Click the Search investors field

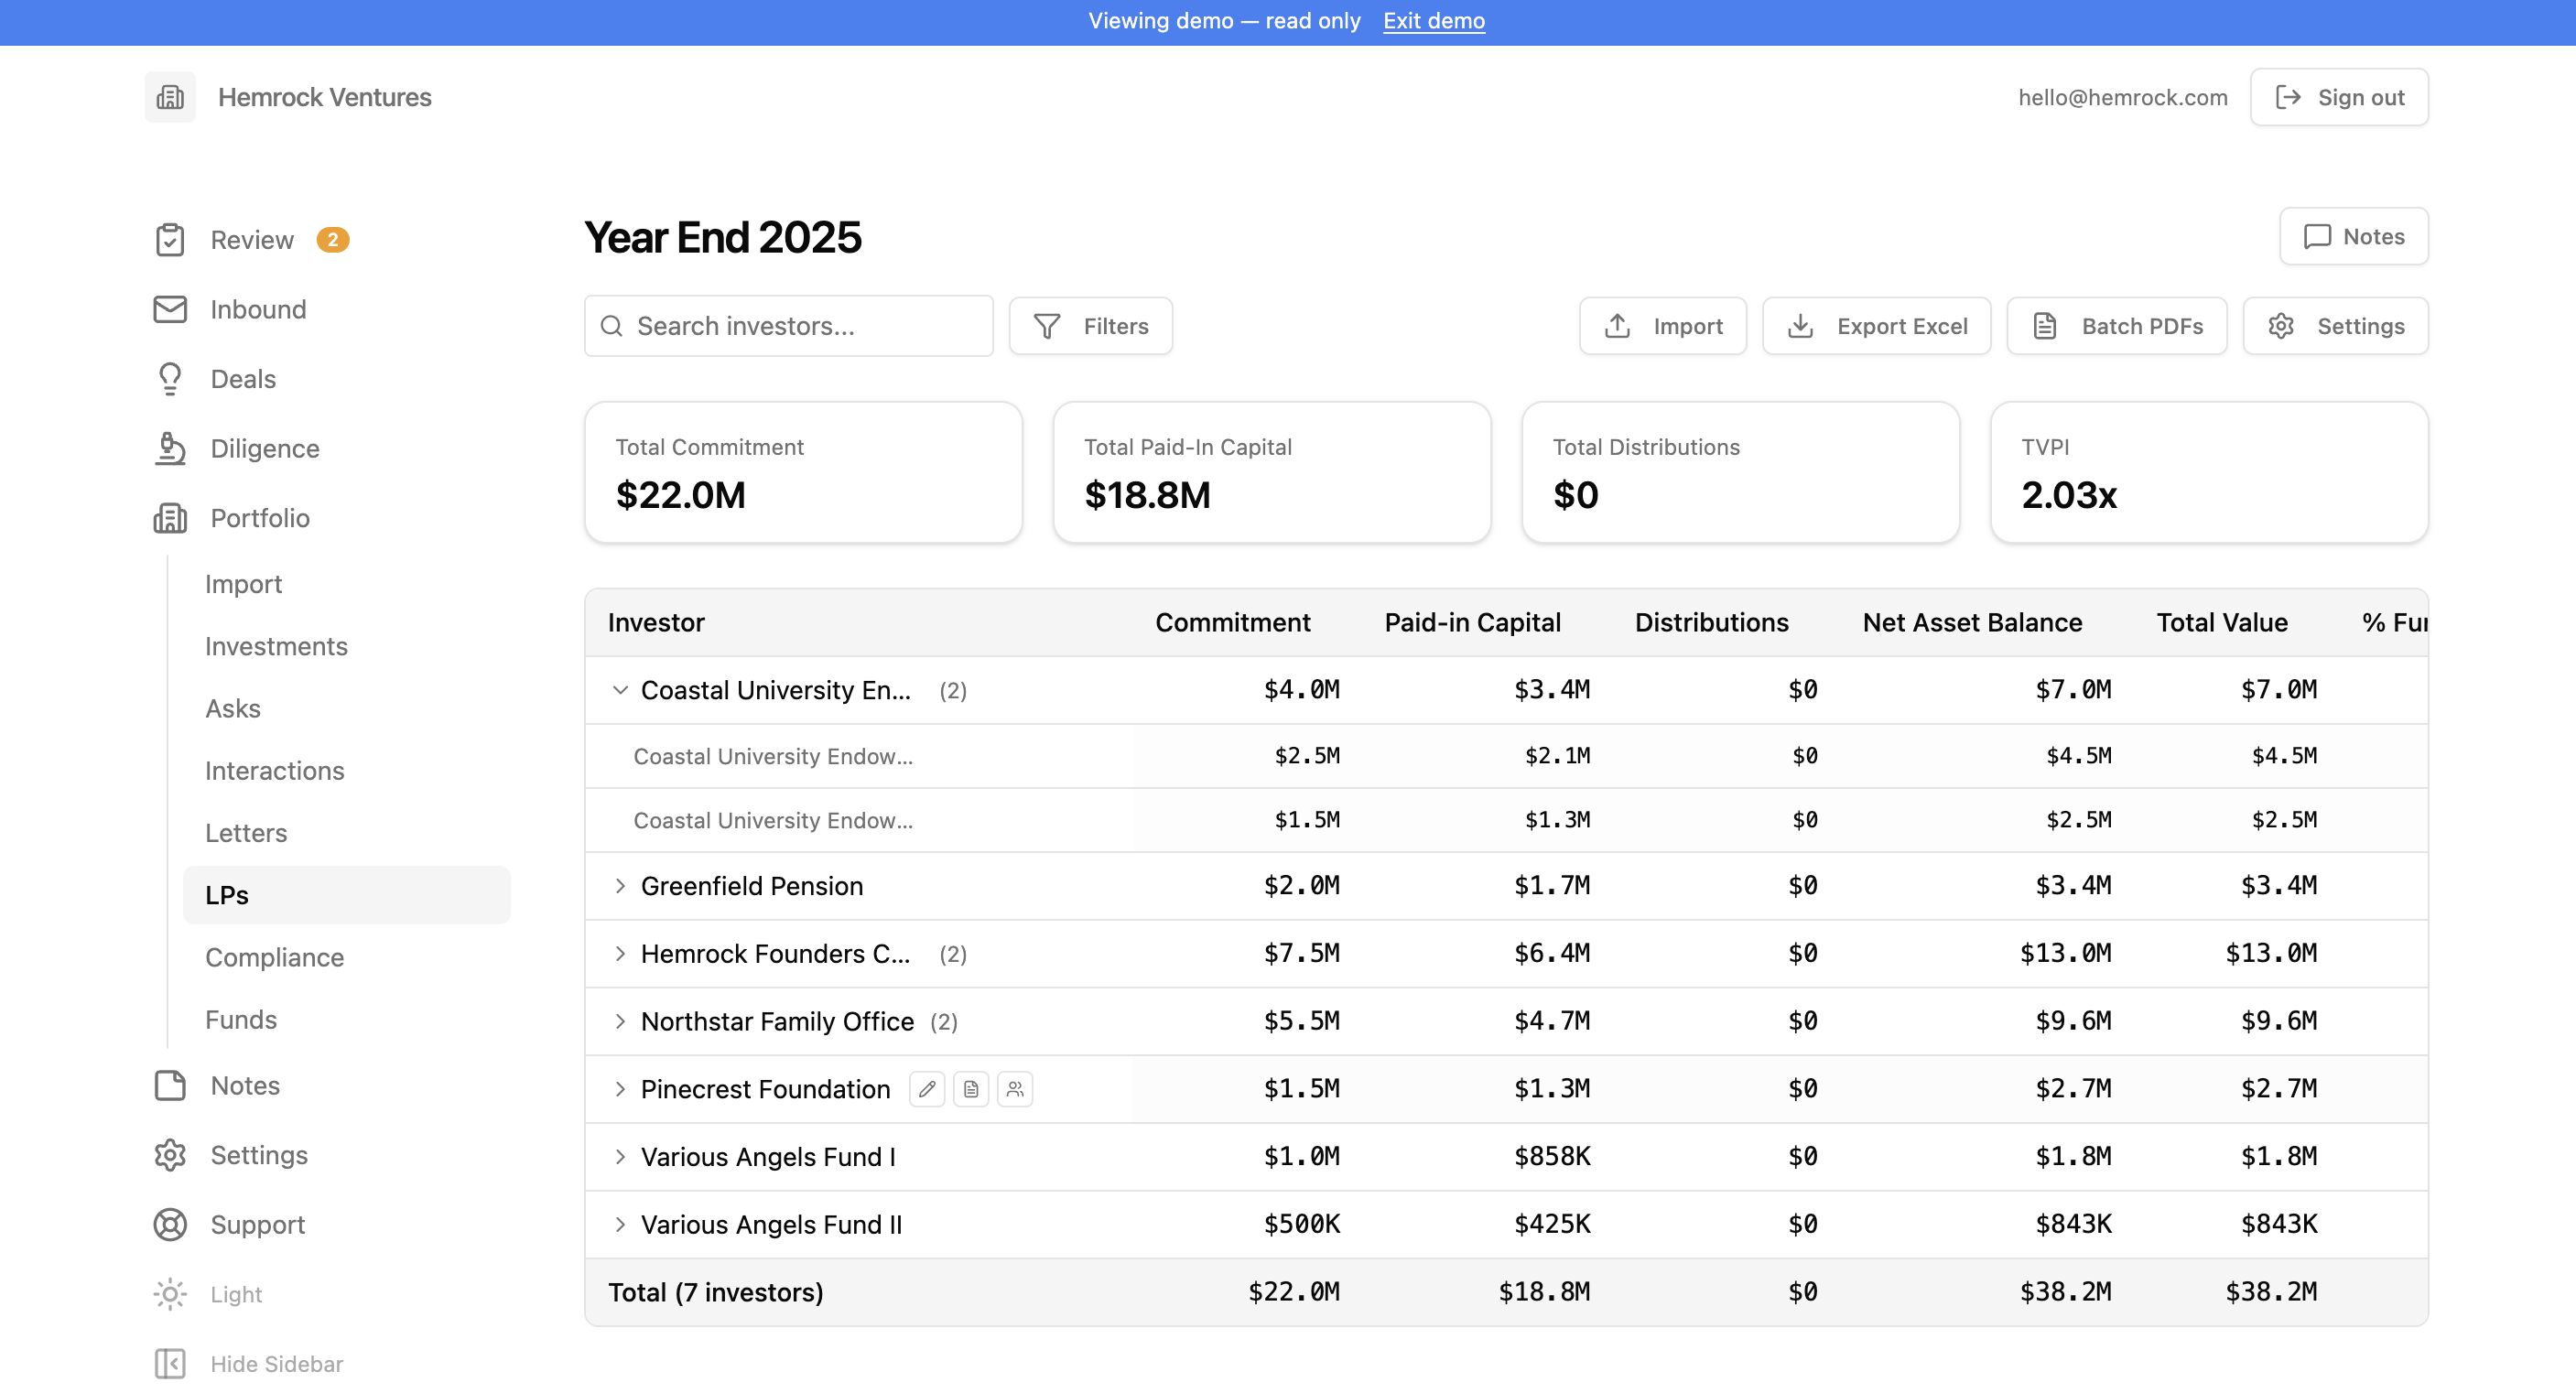click(x=788, y=326)
